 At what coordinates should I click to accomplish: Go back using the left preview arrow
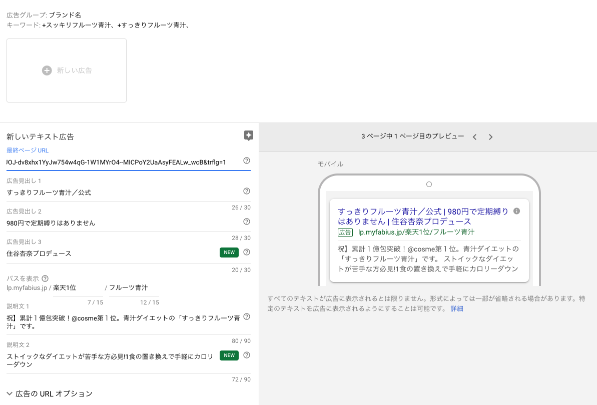pos(474,136)
